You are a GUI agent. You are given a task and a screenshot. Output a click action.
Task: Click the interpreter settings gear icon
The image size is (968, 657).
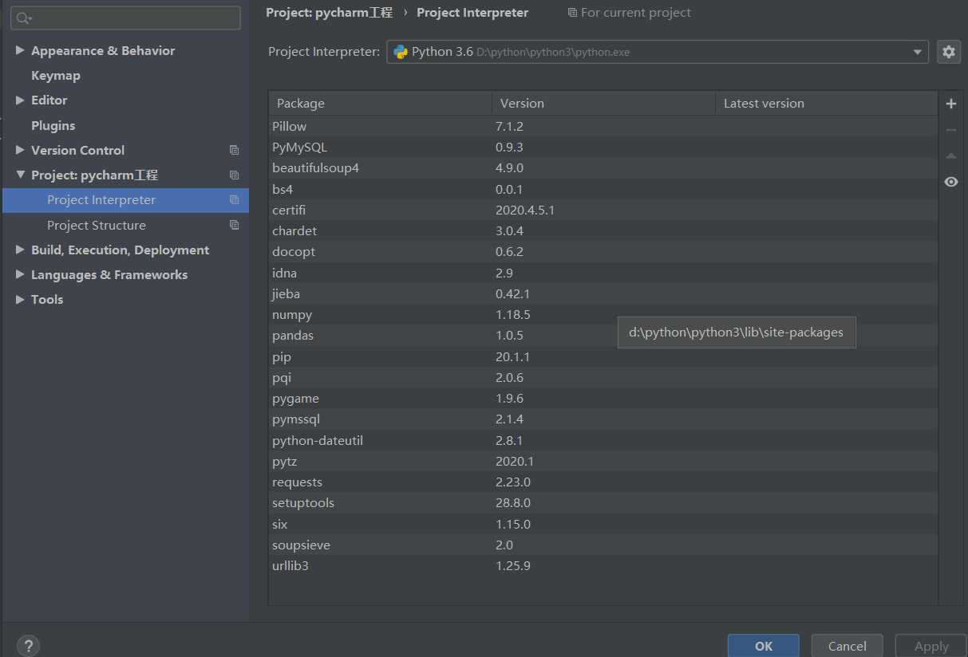pos(948,52)
